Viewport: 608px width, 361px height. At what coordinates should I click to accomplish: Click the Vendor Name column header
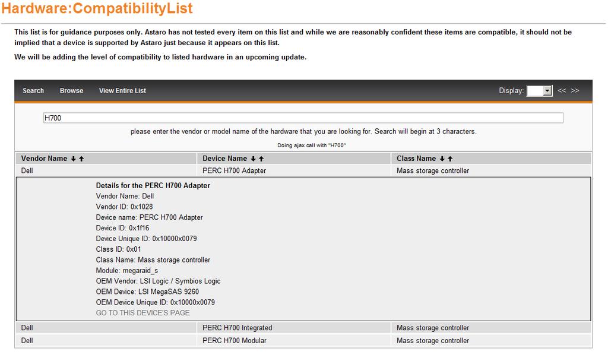tap(44, 159)
